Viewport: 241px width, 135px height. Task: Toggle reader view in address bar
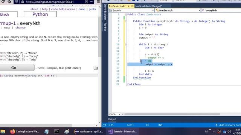[x=87, y=1]
